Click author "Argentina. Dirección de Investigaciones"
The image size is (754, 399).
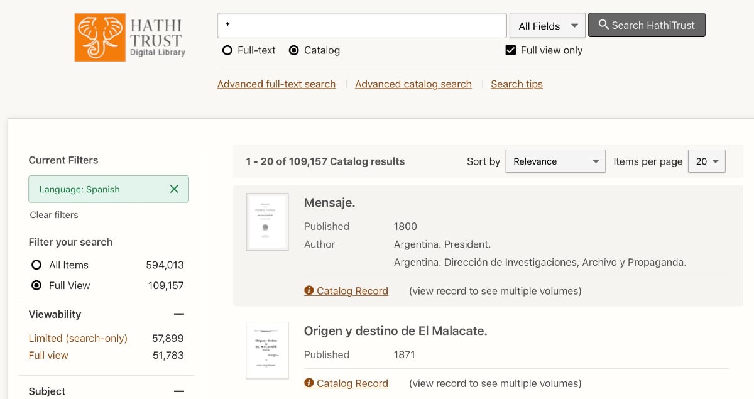(x=540, y=263)
